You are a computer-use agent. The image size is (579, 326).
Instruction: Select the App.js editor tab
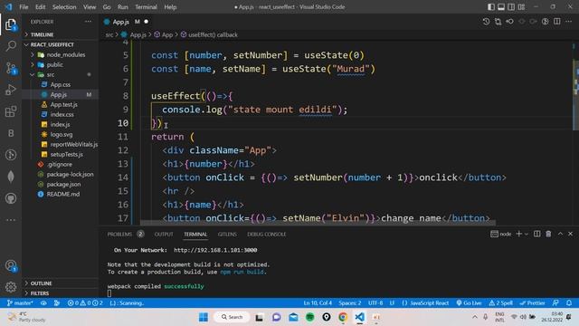coord(126,22)
